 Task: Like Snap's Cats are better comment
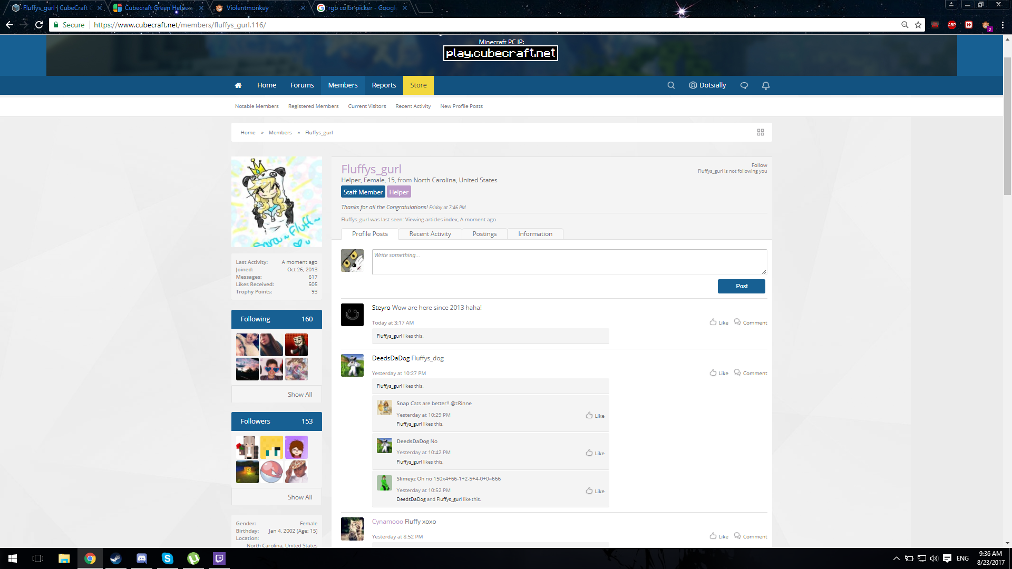pos(595,416)
